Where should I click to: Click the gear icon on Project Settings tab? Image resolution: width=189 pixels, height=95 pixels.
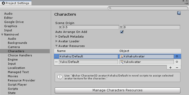click(x=3, y=3)
